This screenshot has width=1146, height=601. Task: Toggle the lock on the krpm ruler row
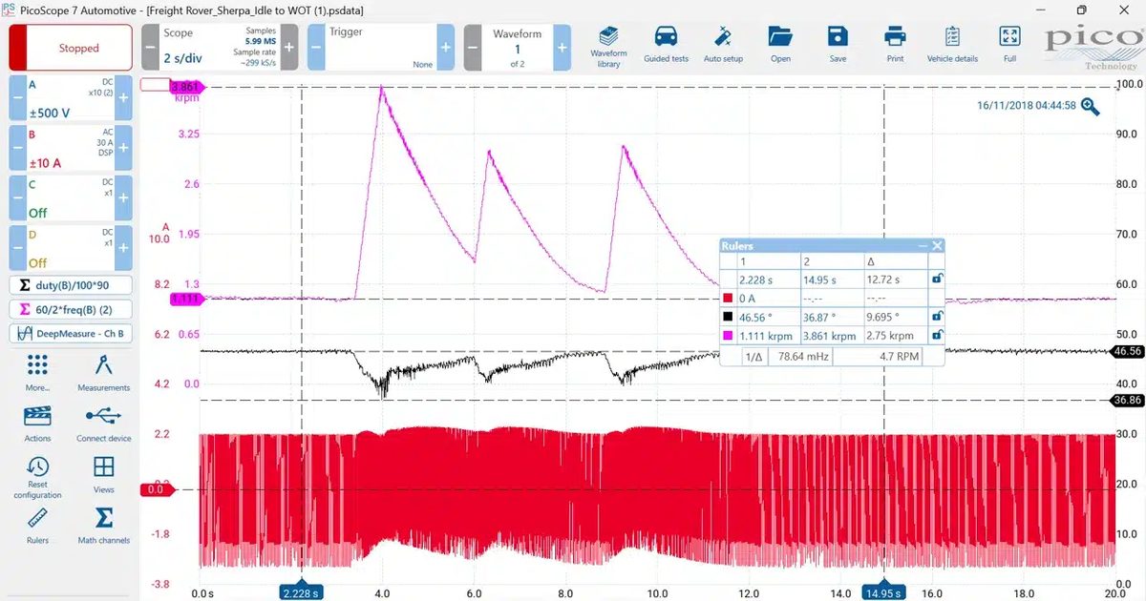pyautogui.click(x=937, y=335)
